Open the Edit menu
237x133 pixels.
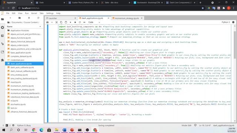[x=14, y=13]
